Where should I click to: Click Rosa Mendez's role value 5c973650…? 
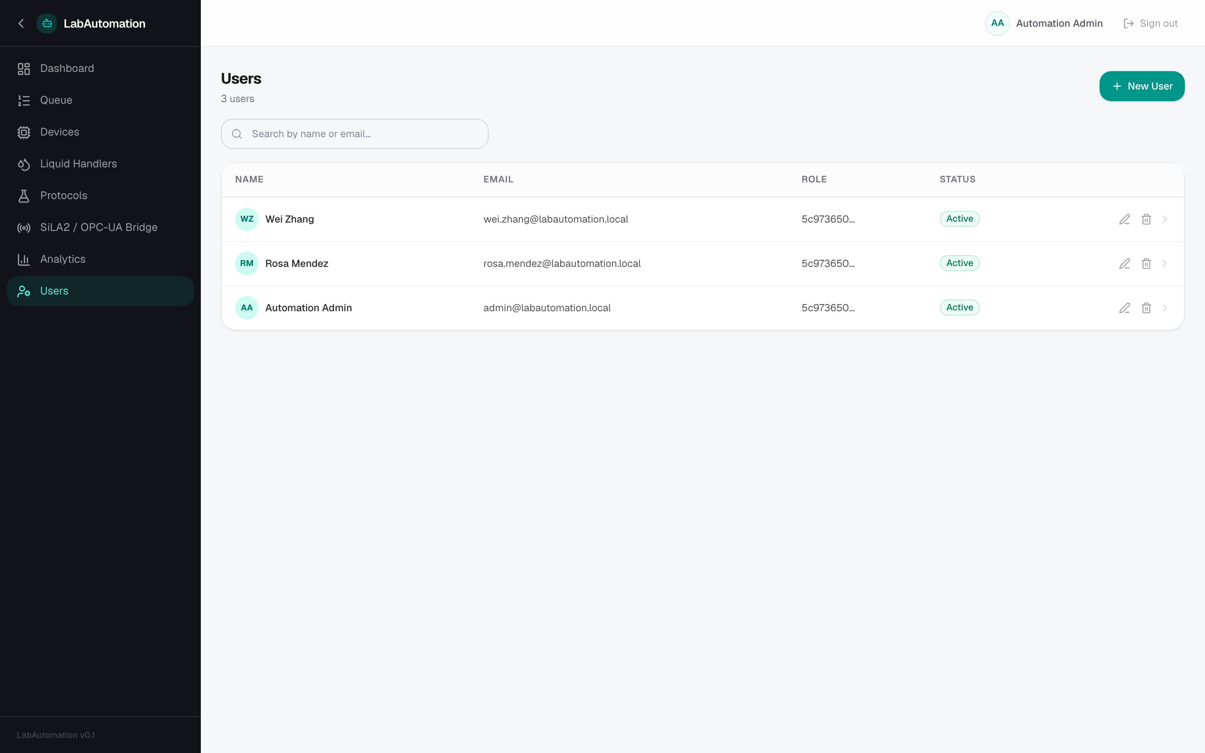tap(828, 264)
